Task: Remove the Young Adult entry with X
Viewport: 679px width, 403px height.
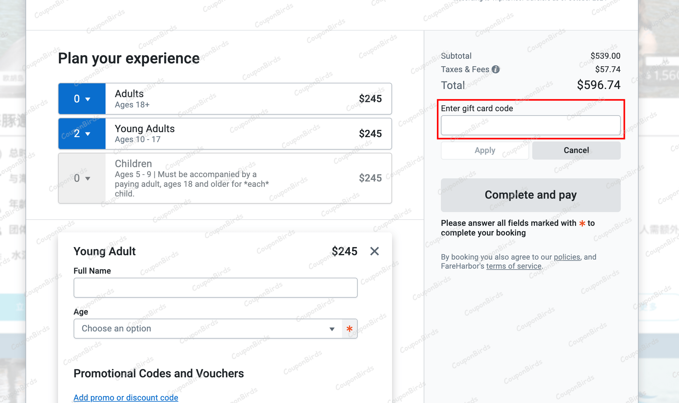Action: pos(374,251)
